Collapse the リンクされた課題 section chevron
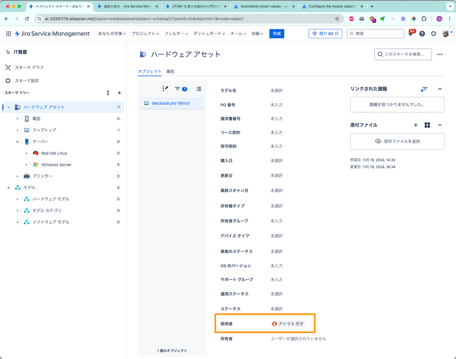The width and height of the screenshot is (456, 359). [440, 90]
